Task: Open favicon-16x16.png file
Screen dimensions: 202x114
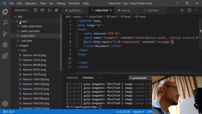Action: [x=34, y=55]
